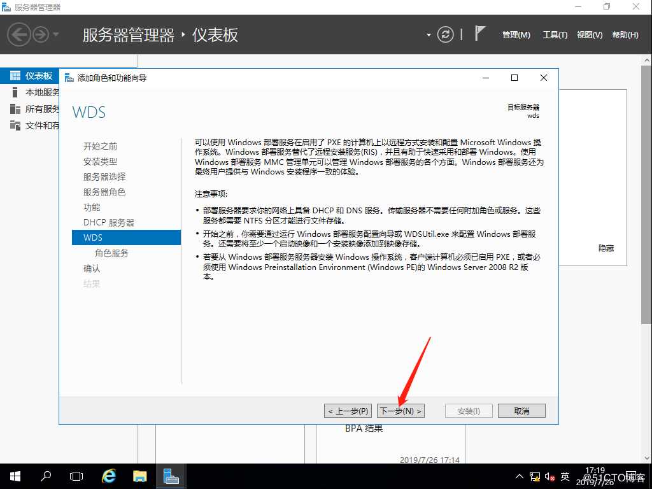The image size is (652, 489).
Task: Open the 视图(V) menu
Action: 589,35
